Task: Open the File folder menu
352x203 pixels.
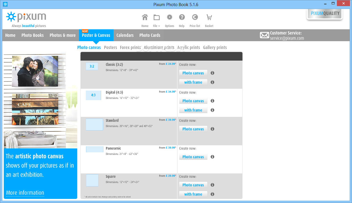Action: pyautogui.click(x=157, y=17)
